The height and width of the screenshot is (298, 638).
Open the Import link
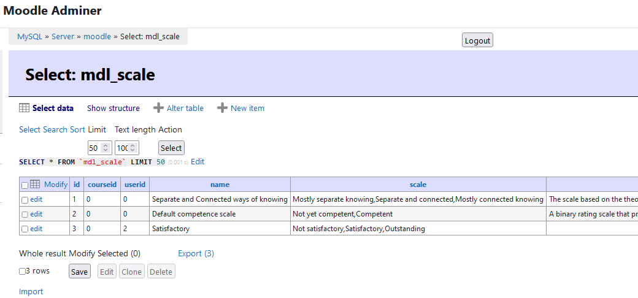click(x=31, y=291)
